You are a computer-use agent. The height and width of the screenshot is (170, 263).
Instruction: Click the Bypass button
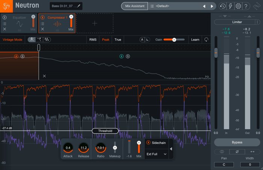coord(237,142)
